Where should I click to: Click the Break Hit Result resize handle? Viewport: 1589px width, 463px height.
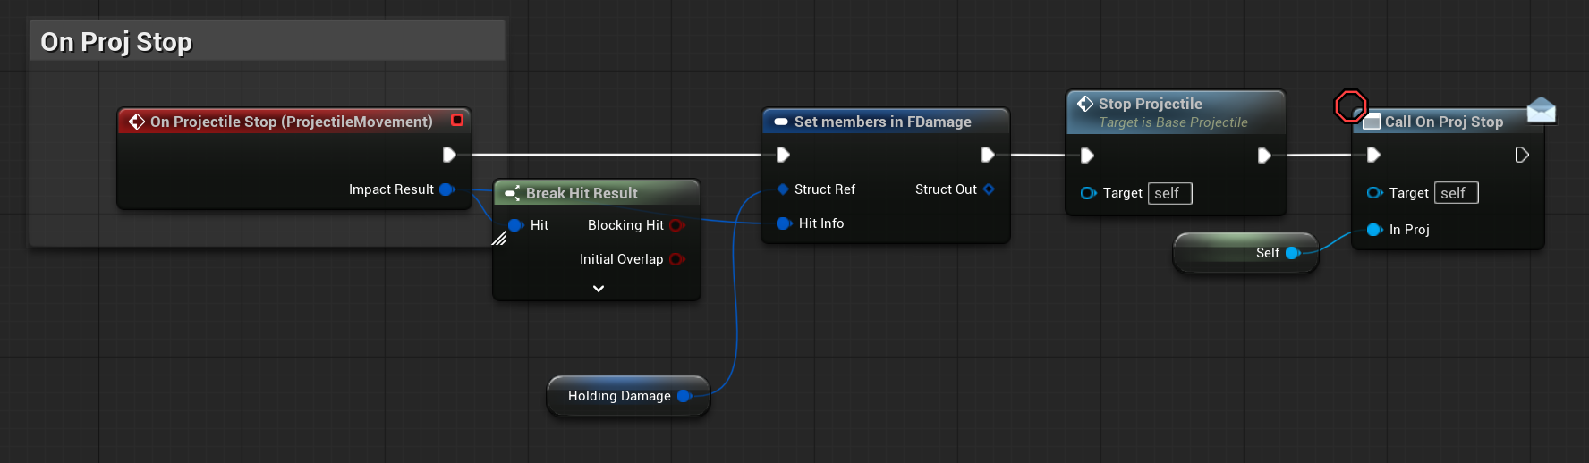499,239
